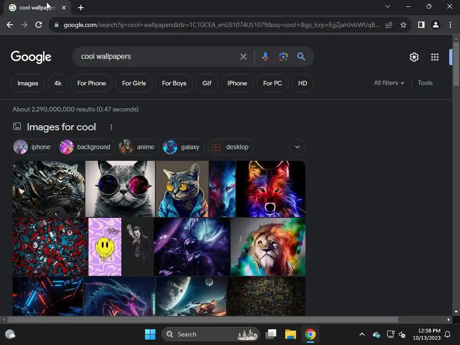Go back with the browser back arrow
Image resolution: width=460 pixels, height=345 pixels.
10,25
